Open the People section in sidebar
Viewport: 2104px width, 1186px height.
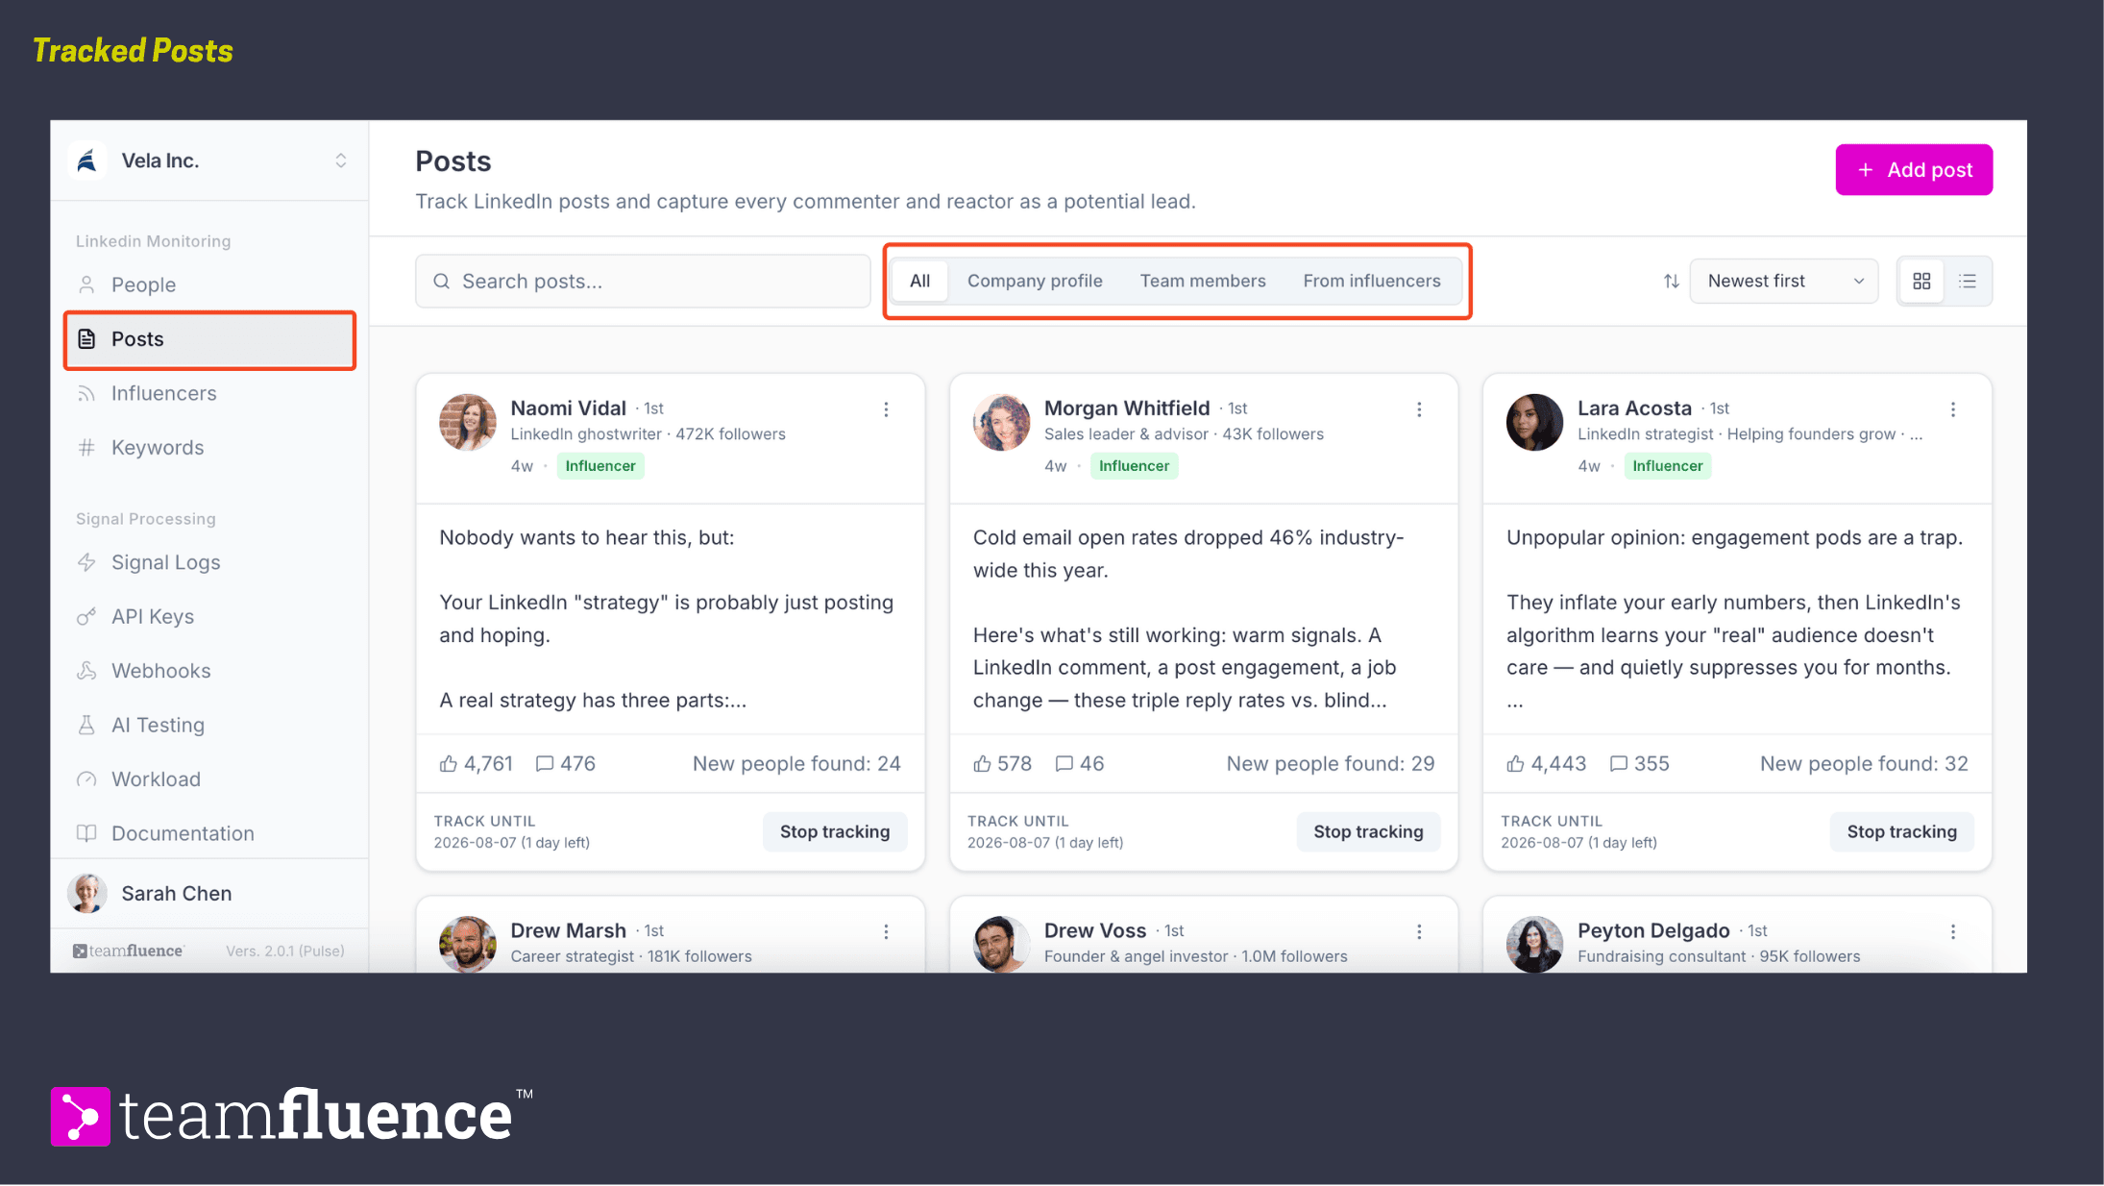click(209, 284)
